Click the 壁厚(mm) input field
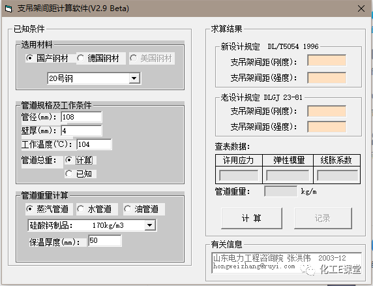The height and width of the screenshot is (286, 373). [82, 131]
